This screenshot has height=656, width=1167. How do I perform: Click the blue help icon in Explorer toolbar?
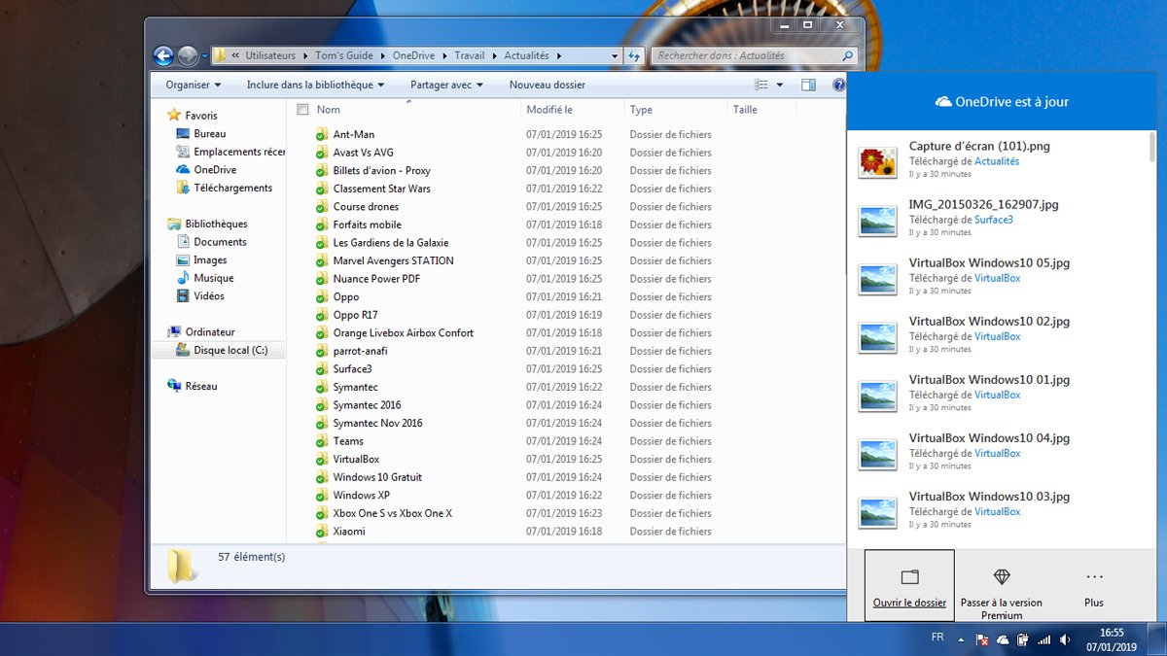[839, 86]
